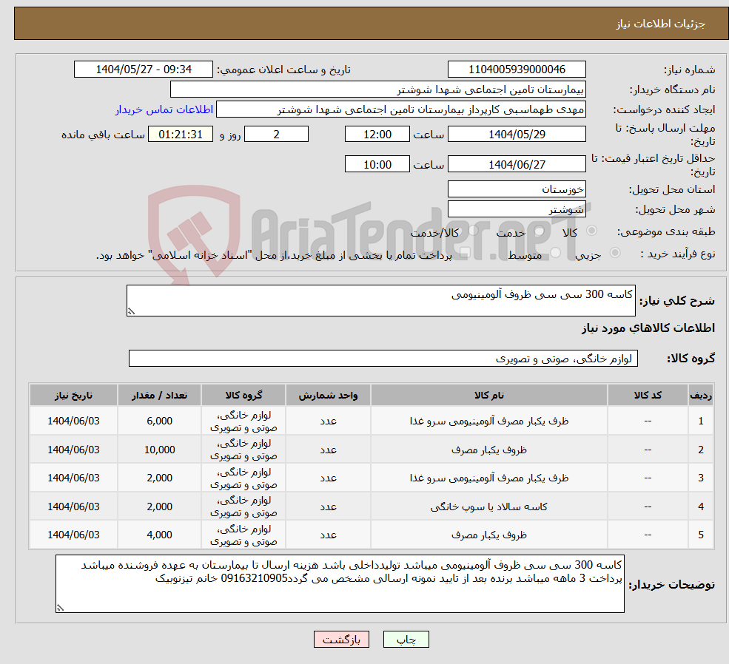Image resolution: width=729 pixels, height=664 pixels.
Task: Click the نام کالا column header
Action: point(488,395)
